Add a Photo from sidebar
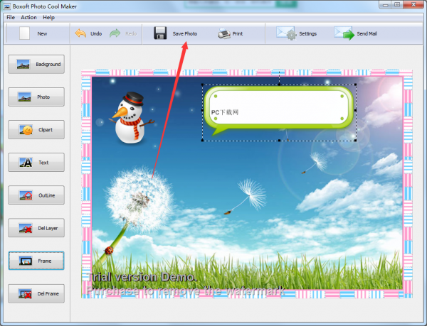Viewport: 427px width, 326px height. coord(36,97)
